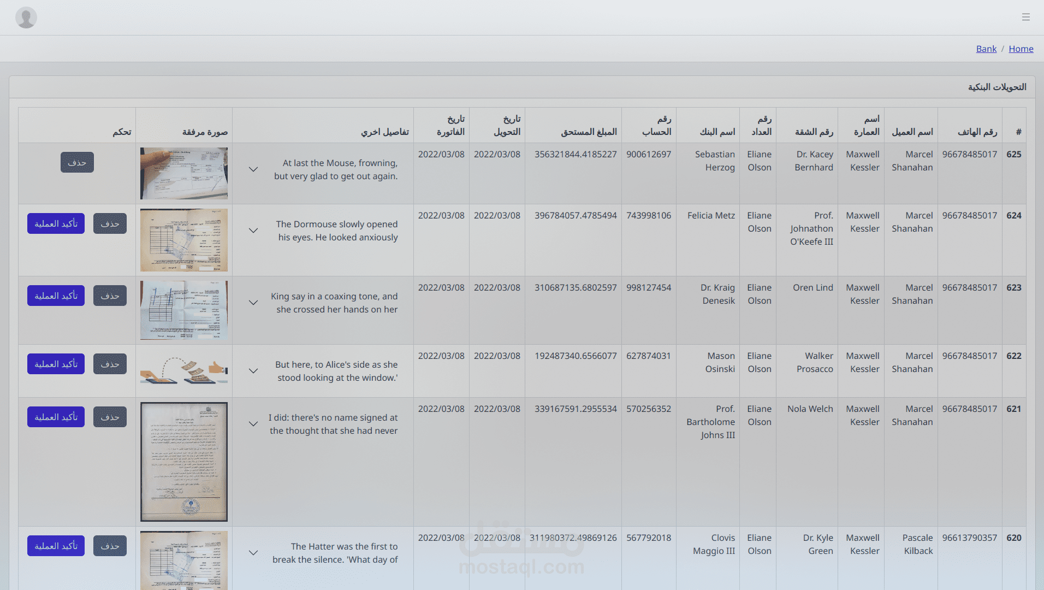This screenshot has height=590, width=1044.
Task: Delete transfer row 625
Action: click(77, 162)
